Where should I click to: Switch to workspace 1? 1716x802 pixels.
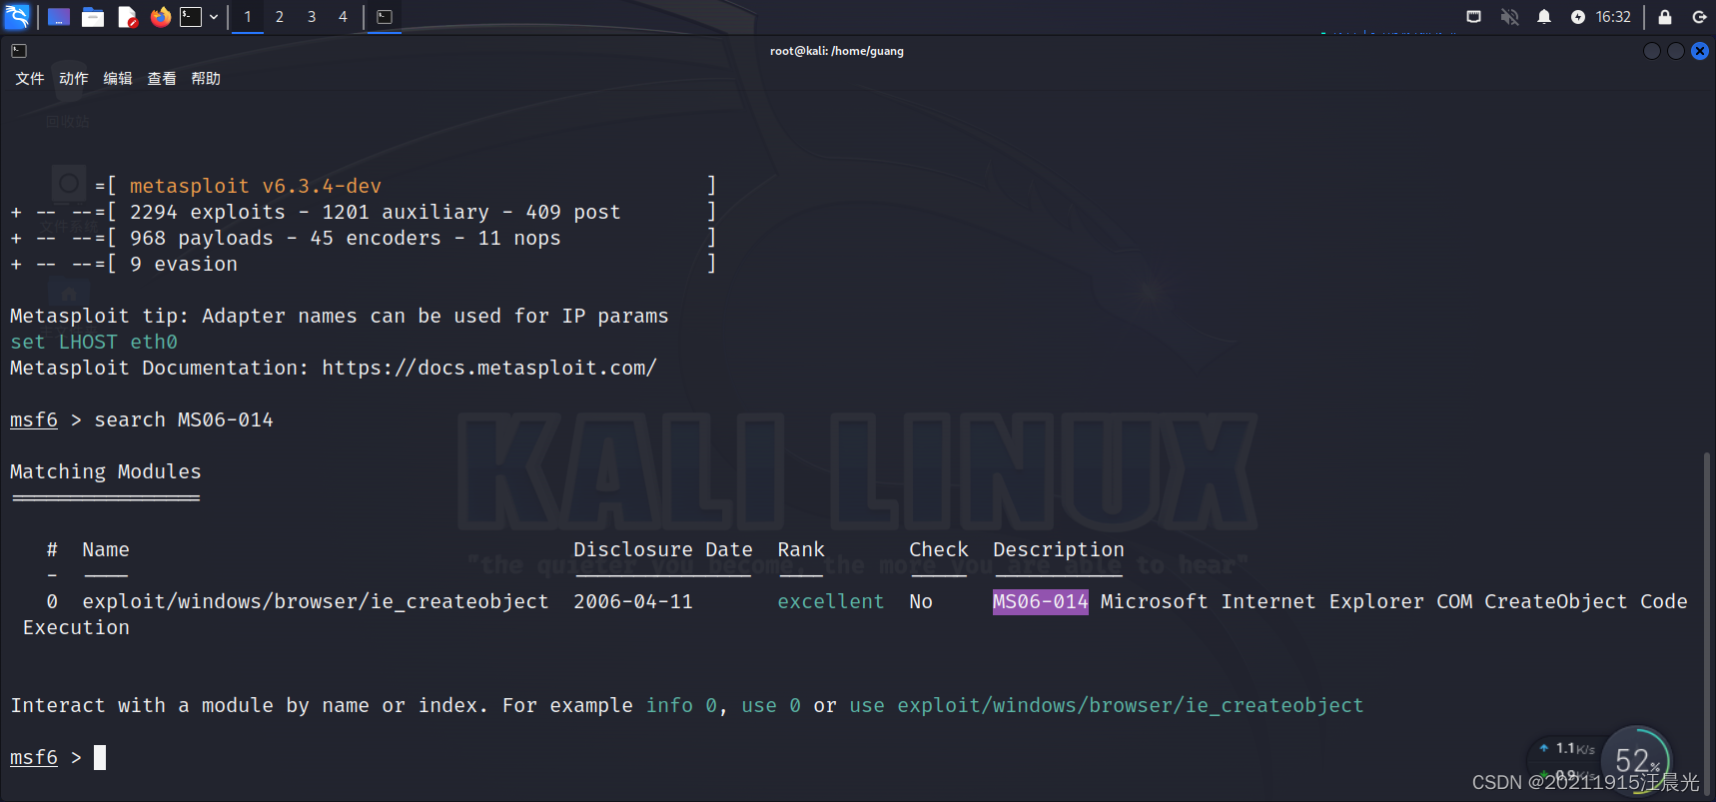(x=248, y=17)
